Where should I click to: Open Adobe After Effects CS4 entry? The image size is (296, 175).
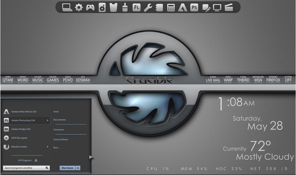[24, 111]
